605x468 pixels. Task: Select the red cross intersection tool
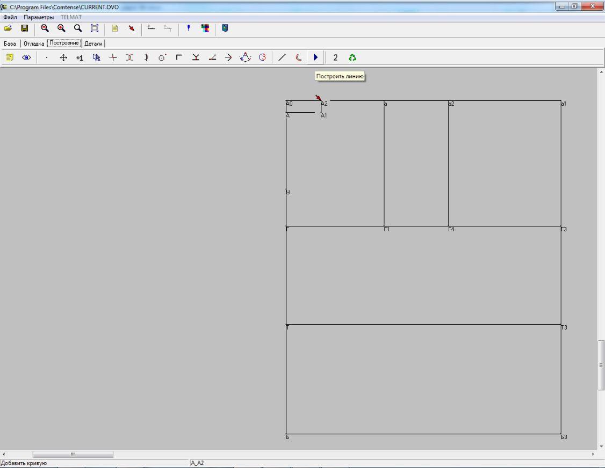(113, 57)
